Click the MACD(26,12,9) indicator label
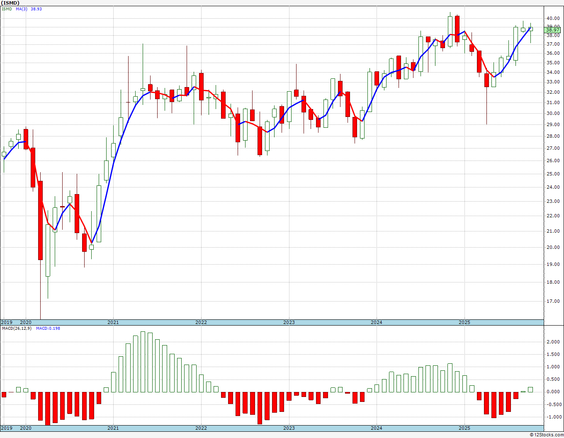 [17, 328]
